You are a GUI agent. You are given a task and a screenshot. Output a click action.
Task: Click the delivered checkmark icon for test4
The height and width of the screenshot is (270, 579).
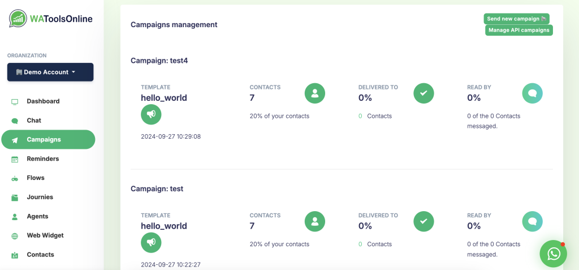(424, 93)
